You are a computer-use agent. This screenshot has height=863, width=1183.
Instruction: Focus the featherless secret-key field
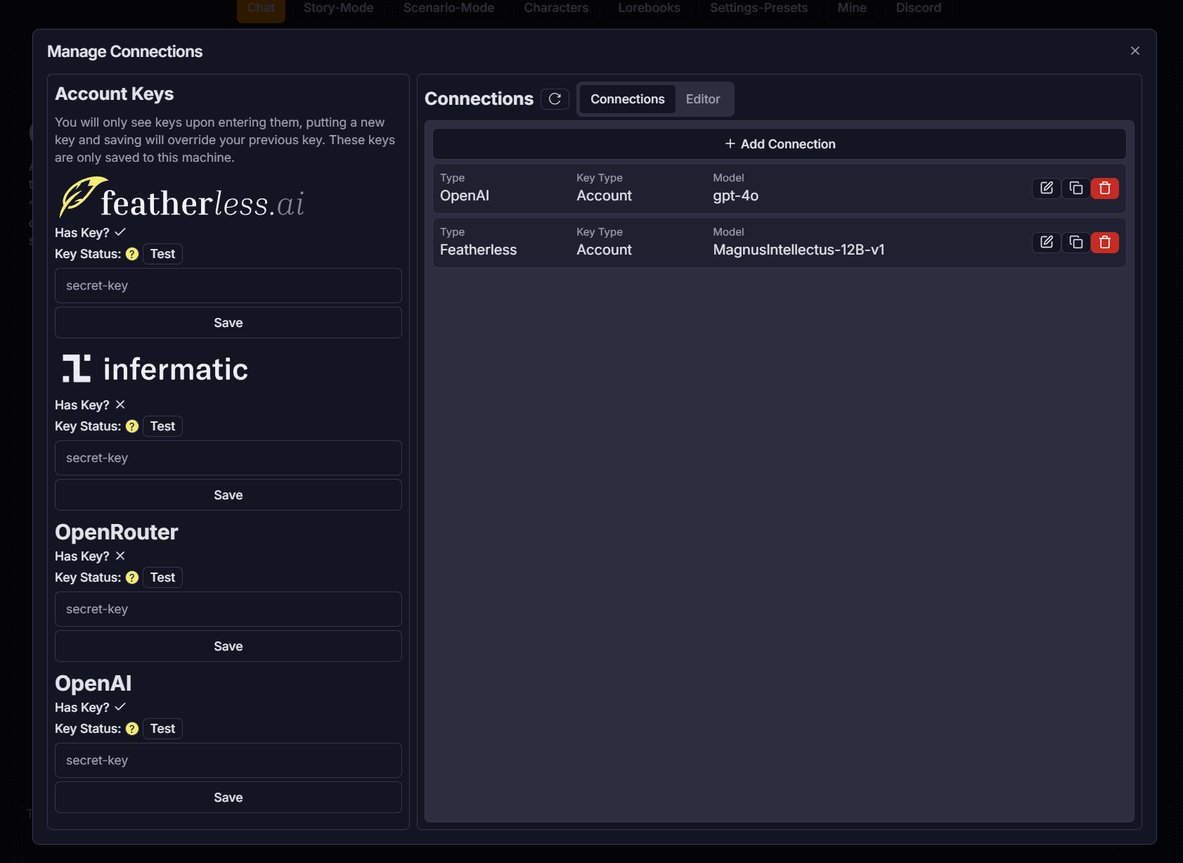pos(228,286)
